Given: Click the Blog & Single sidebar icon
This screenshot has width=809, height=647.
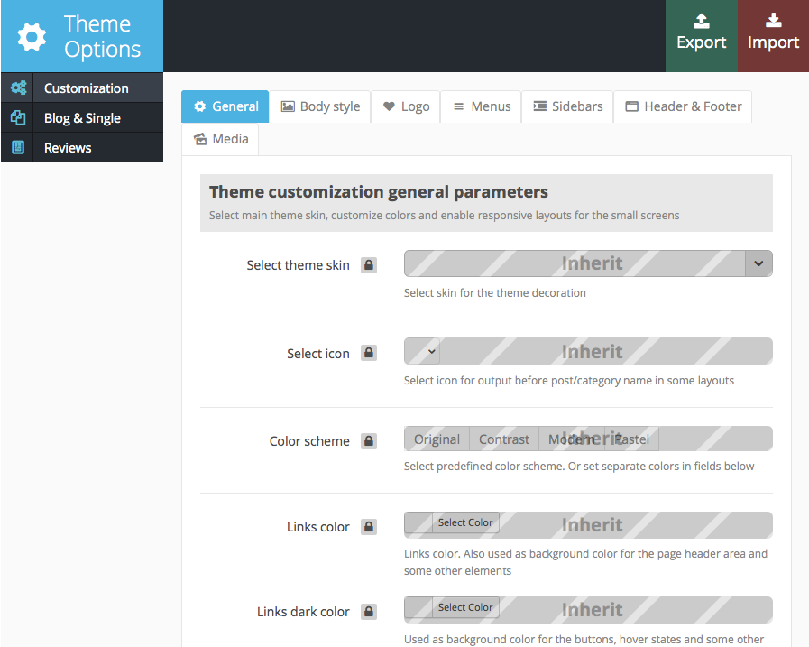Looking at the screenshot, I should click(x=17, y=118).
